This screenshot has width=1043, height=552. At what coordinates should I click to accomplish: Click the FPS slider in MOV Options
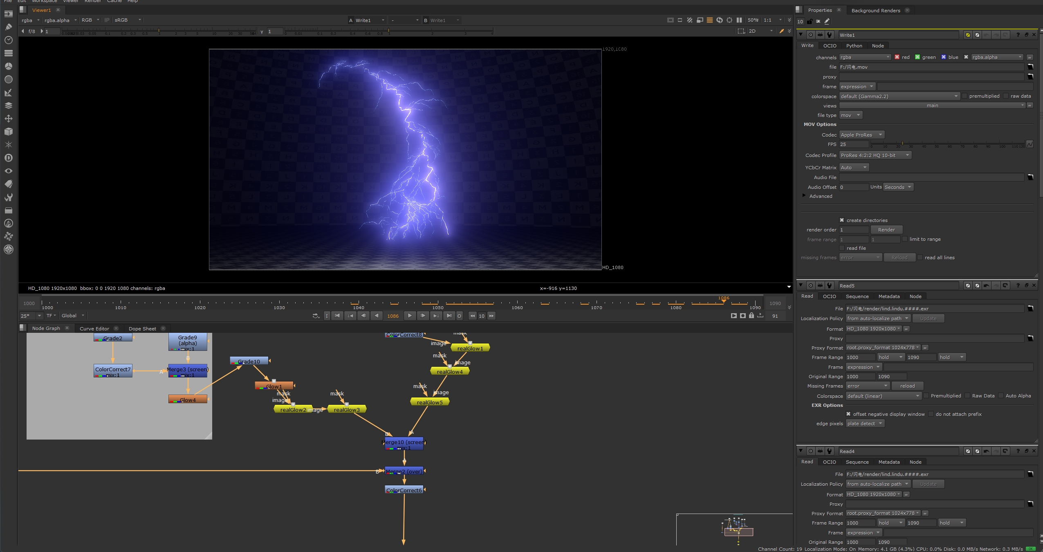948,144
